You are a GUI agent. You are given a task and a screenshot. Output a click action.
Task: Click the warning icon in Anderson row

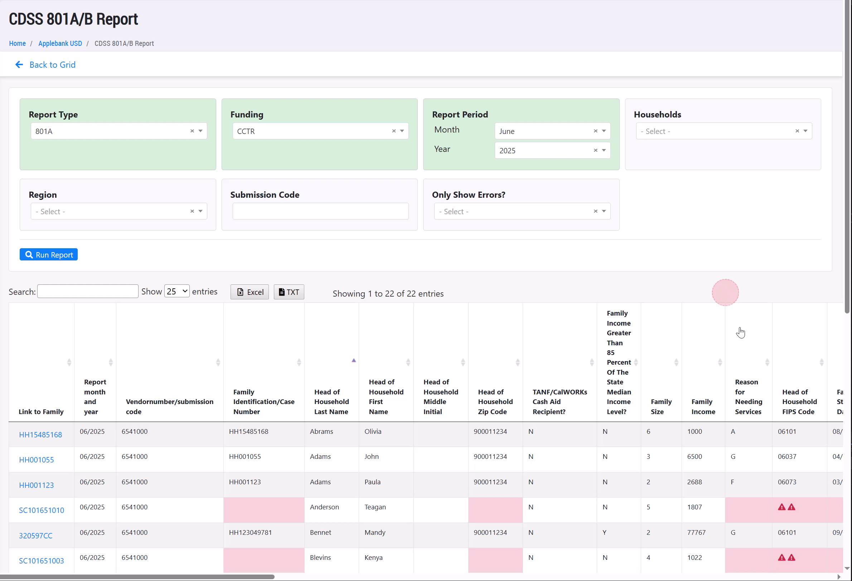(781, 507)
